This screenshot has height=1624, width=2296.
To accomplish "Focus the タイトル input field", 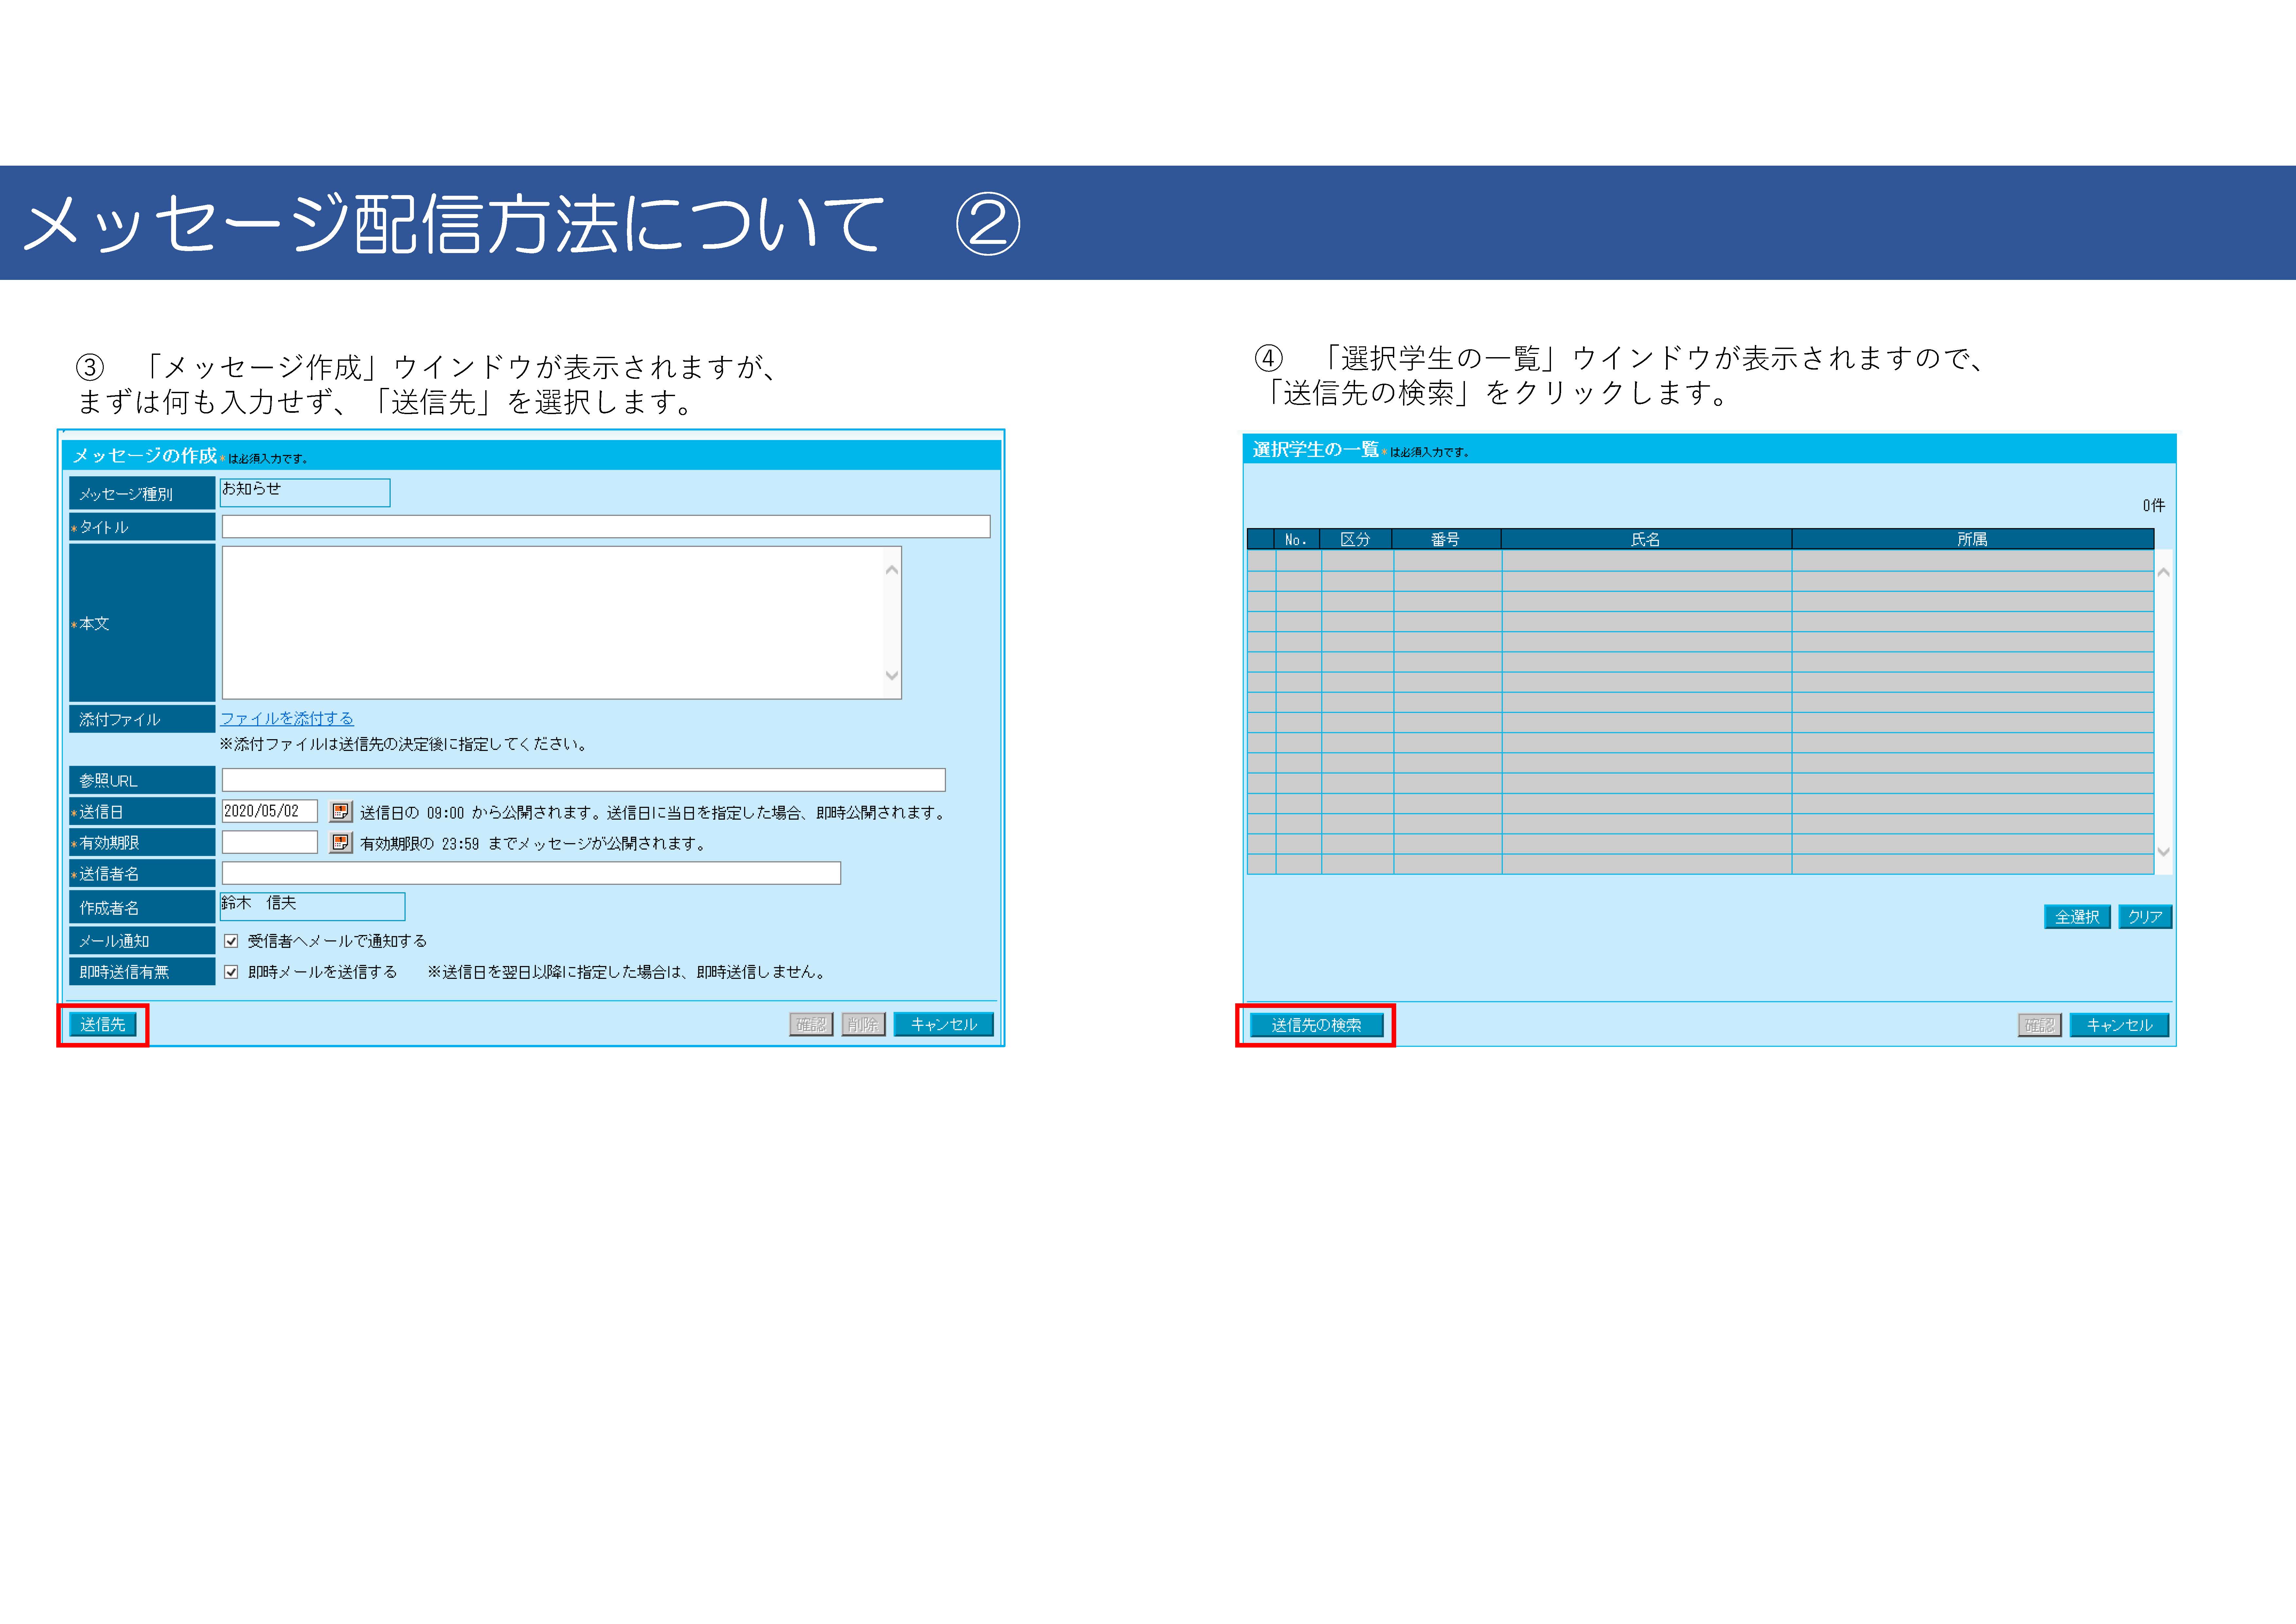I will coord(606,526).
